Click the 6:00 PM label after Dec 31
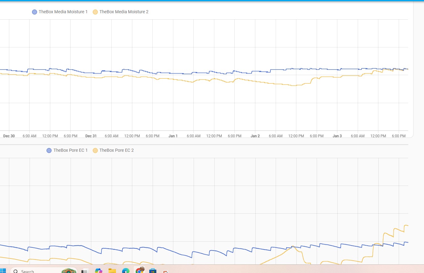Viewport: 424px width, 273px height. [x=153, y=136]
